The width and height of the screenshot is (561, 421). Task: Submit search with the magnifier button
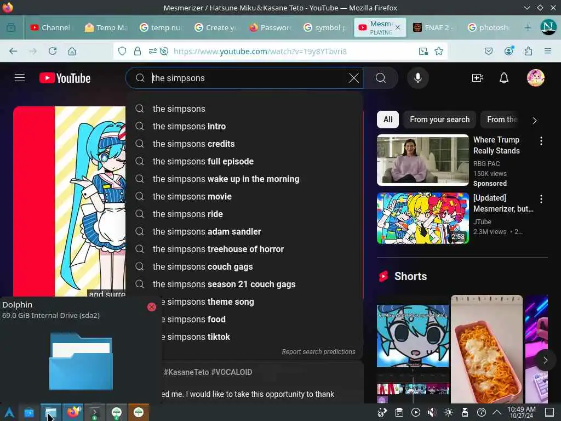point(381,78)
